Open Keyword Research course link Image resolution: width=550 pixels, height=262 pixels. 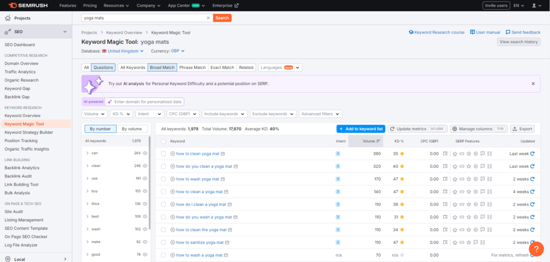[x=436, y=32]
